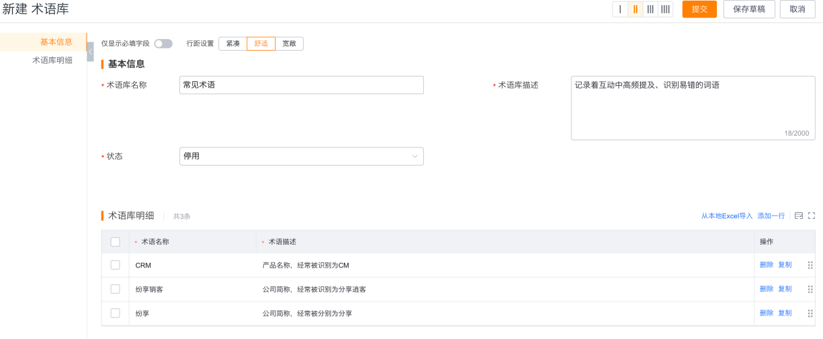Click 从本地Excel导入 link
This screenshot has width=823, height=339.
click(726, 216)
